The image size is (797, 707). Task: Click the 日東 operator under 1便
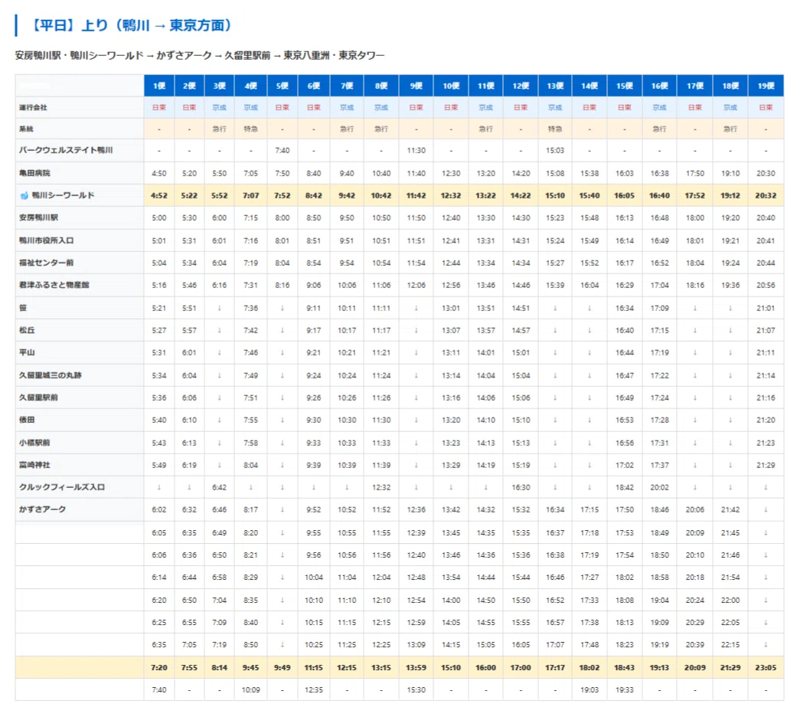point(159,107)
